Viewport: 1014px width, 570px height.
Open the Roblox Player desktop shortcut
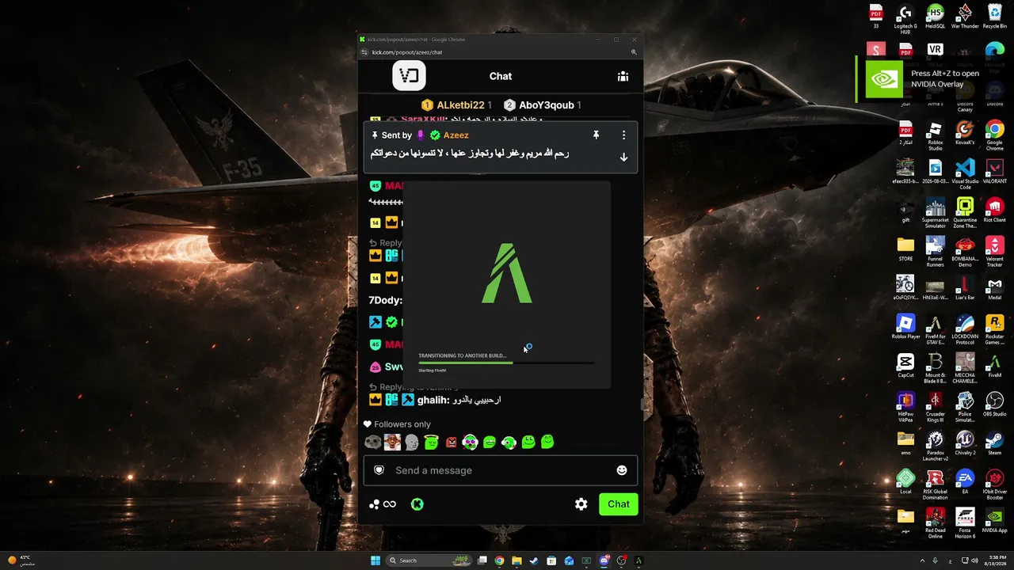point(905,326)
